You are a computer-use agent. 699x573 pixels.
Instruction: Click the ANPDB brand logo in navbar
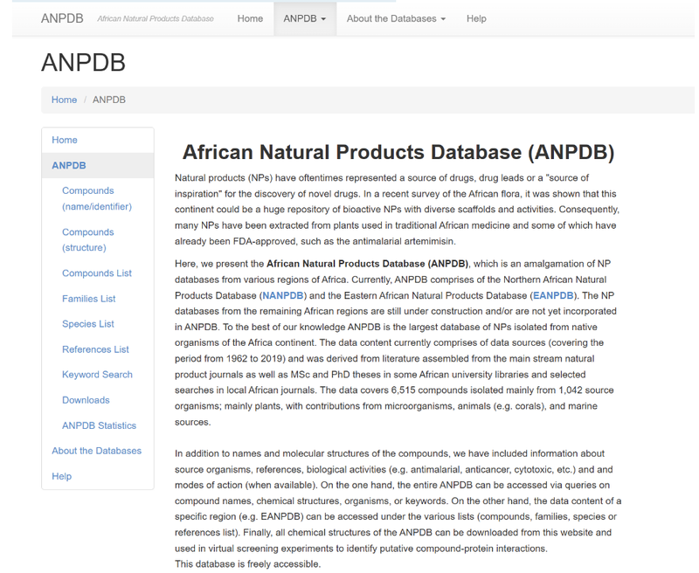pos(62,18)
